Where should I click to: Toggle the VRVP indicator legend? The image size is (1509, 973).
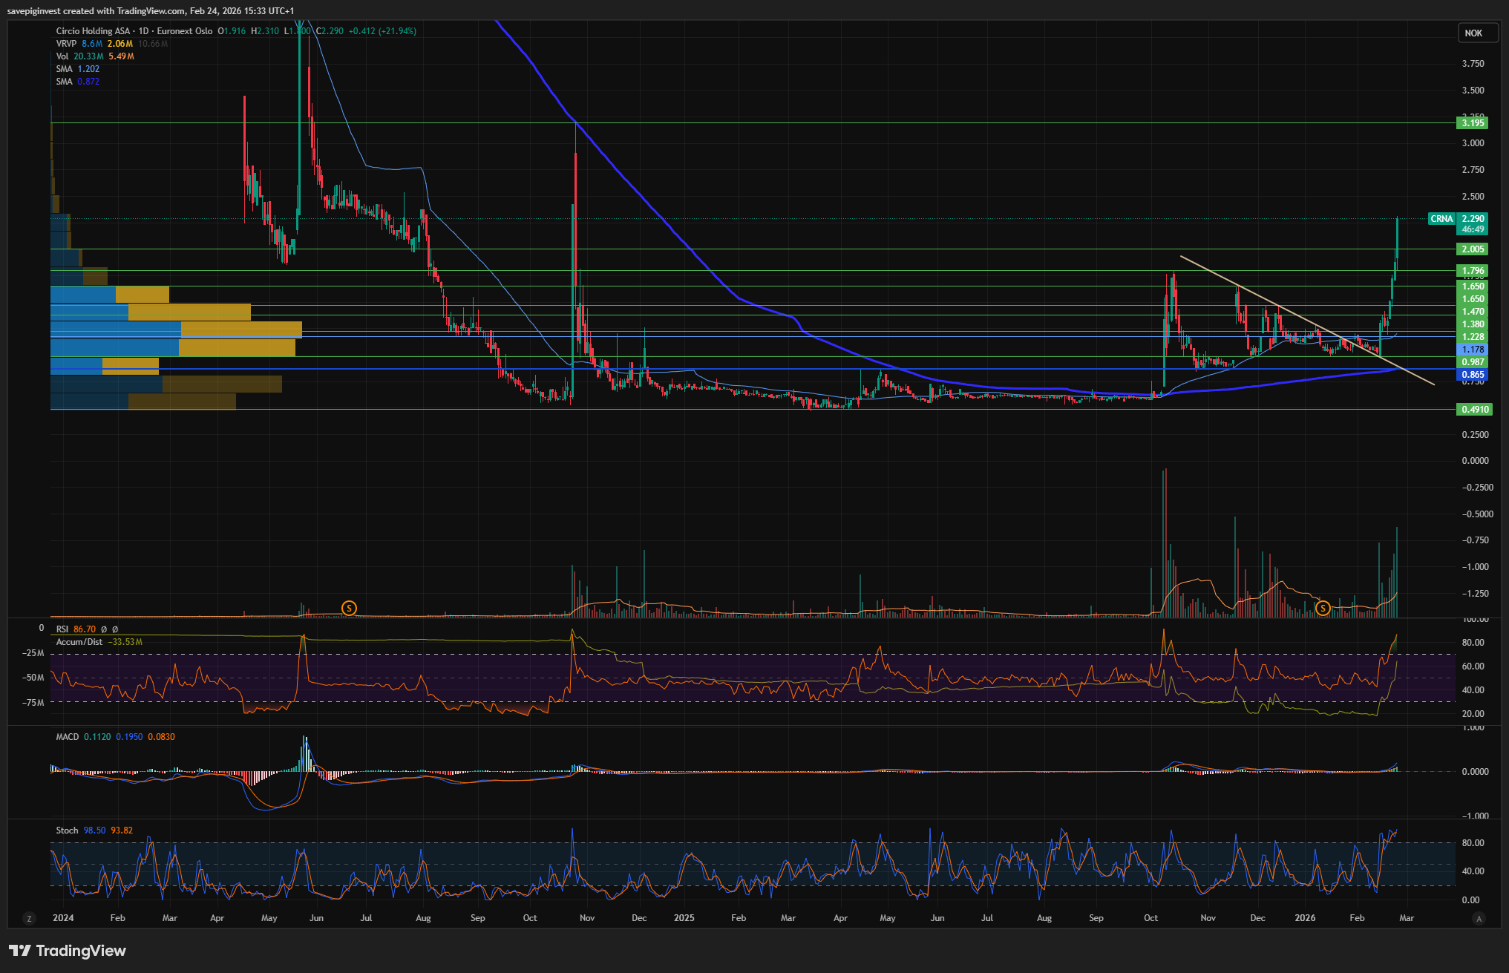(66, 44)
